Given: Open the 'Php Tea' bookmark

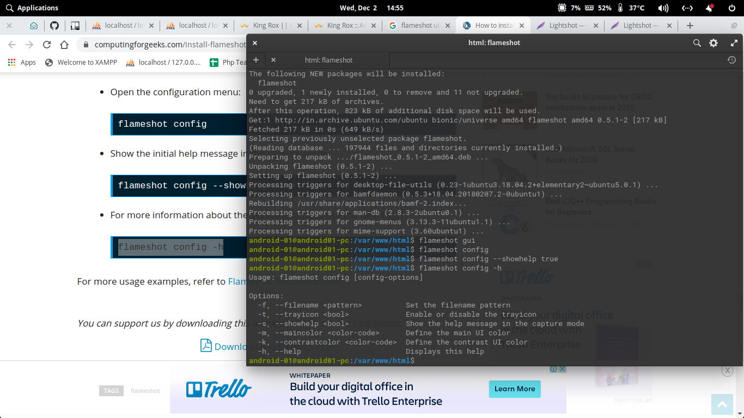Looking at the screenshot, I should (x=228, y=63).
